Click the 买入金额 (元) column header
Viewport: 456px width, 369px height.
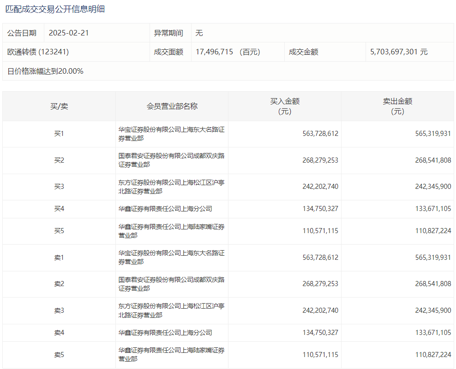click(285, 106)
